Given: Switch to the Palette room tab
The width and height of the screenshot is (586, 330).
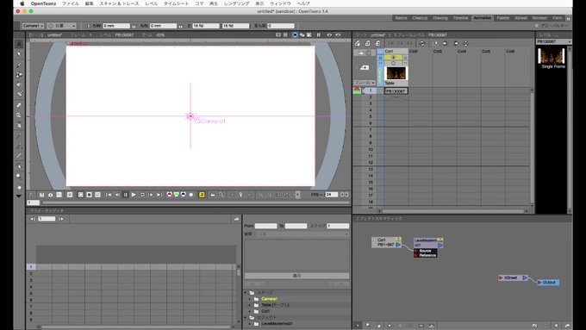Looking at the screenshot, I should 503,18.
